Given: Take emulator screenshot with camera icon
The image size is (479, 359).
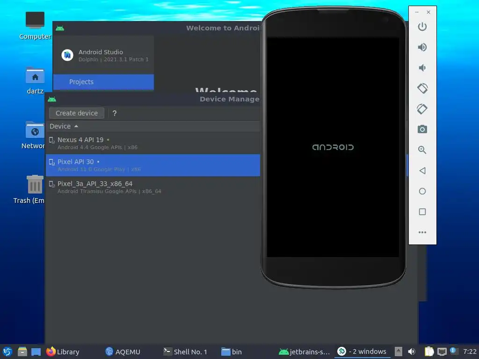Looking at the screenshot, I should pyautogui.click(x=422, y=129).
